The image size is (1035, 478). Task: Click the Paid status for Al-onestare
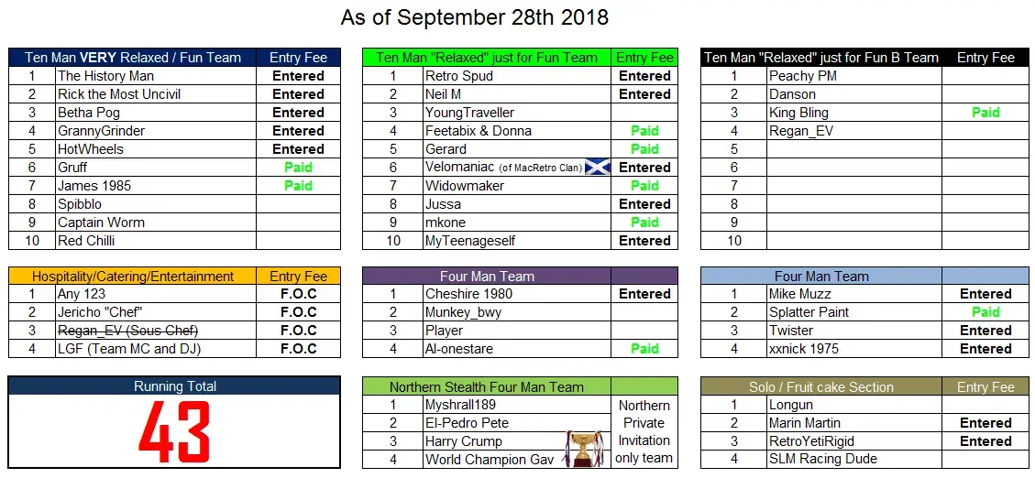(x=644, y=349)
